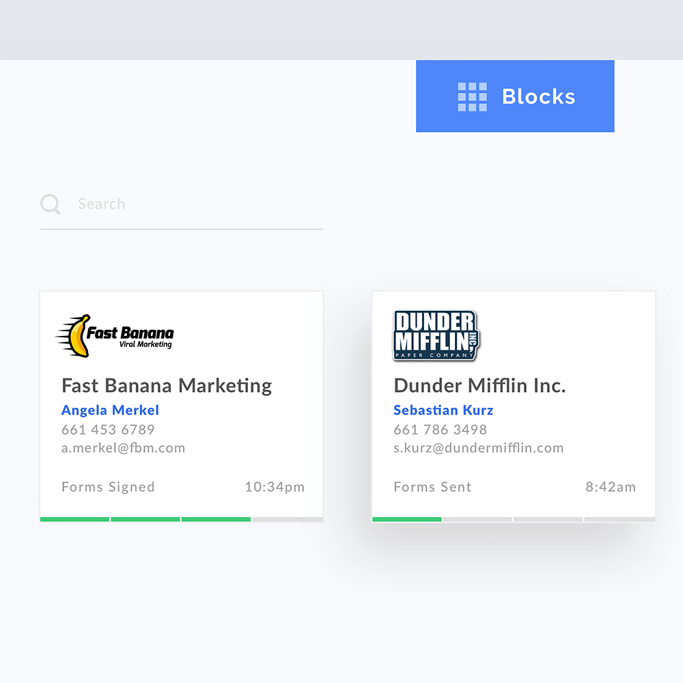
Task: Open contact Angela Merkel
Action: 110,410
